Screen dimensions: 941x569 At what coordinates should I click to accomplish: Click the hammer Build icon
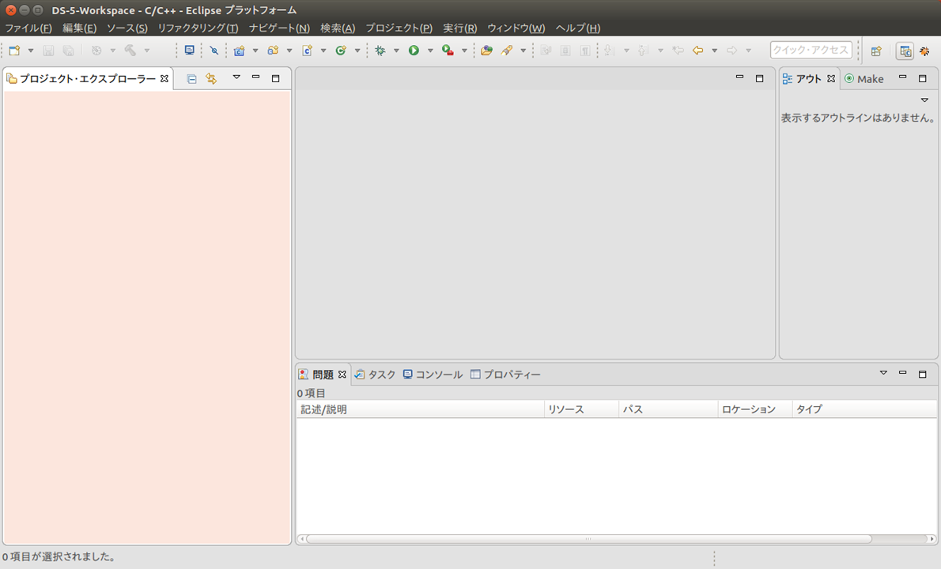click(130, 51)
